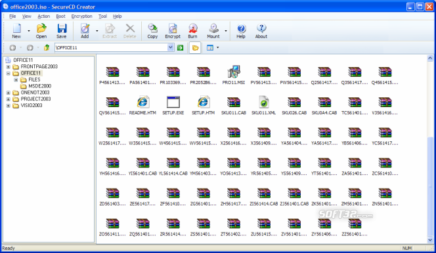Viewport: 436px width, 253px height.
Task: Open the Boot menu
Action: (60, 16)
